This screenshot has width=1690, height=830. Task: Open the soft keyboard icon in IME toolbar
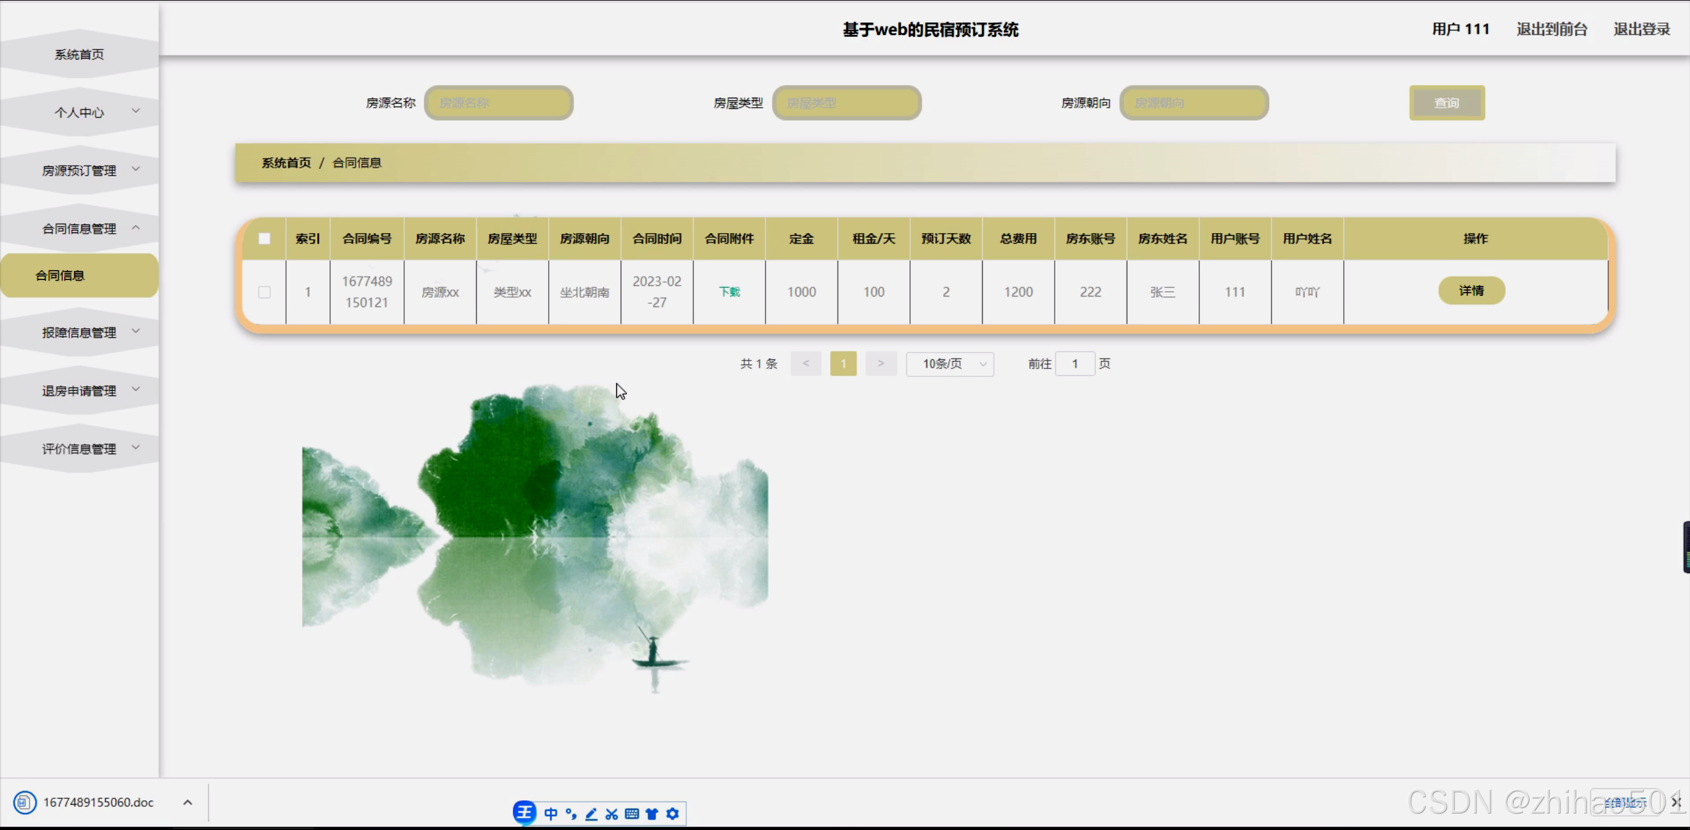633,813
